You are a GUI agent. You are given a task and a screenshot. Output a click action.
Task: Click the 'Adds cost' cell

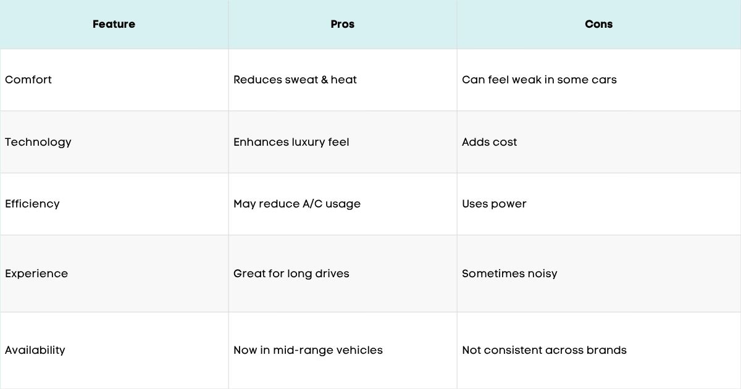490,142
